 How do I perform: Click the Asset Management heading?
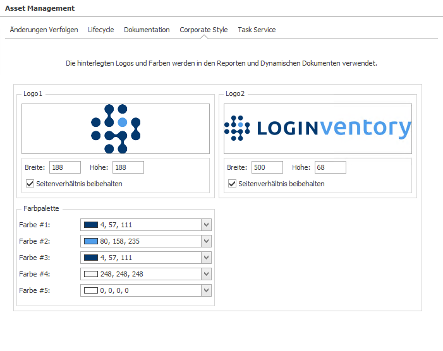[40, 8]
